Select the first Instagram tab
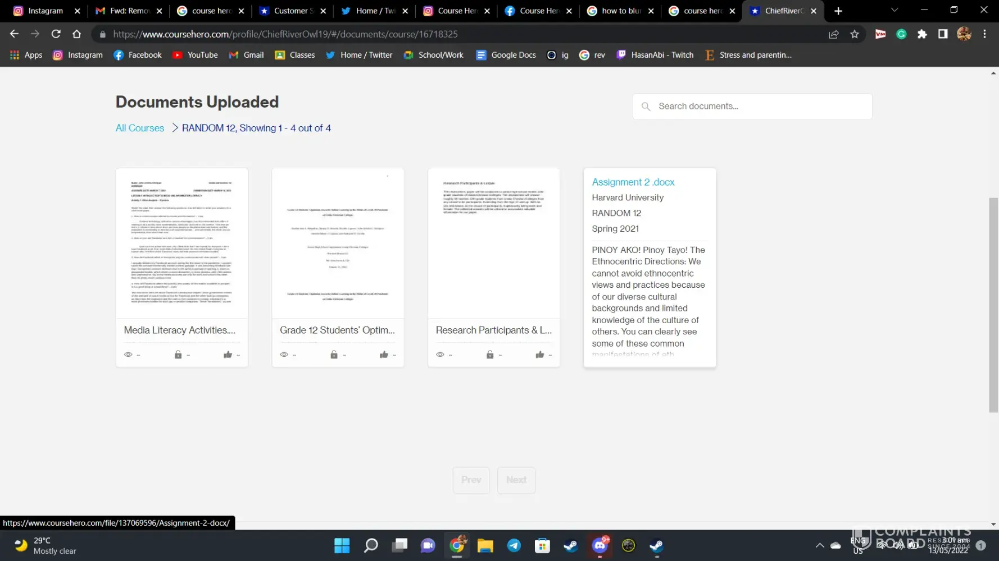This screenshot has height=561, width=999. pos(47,11)
